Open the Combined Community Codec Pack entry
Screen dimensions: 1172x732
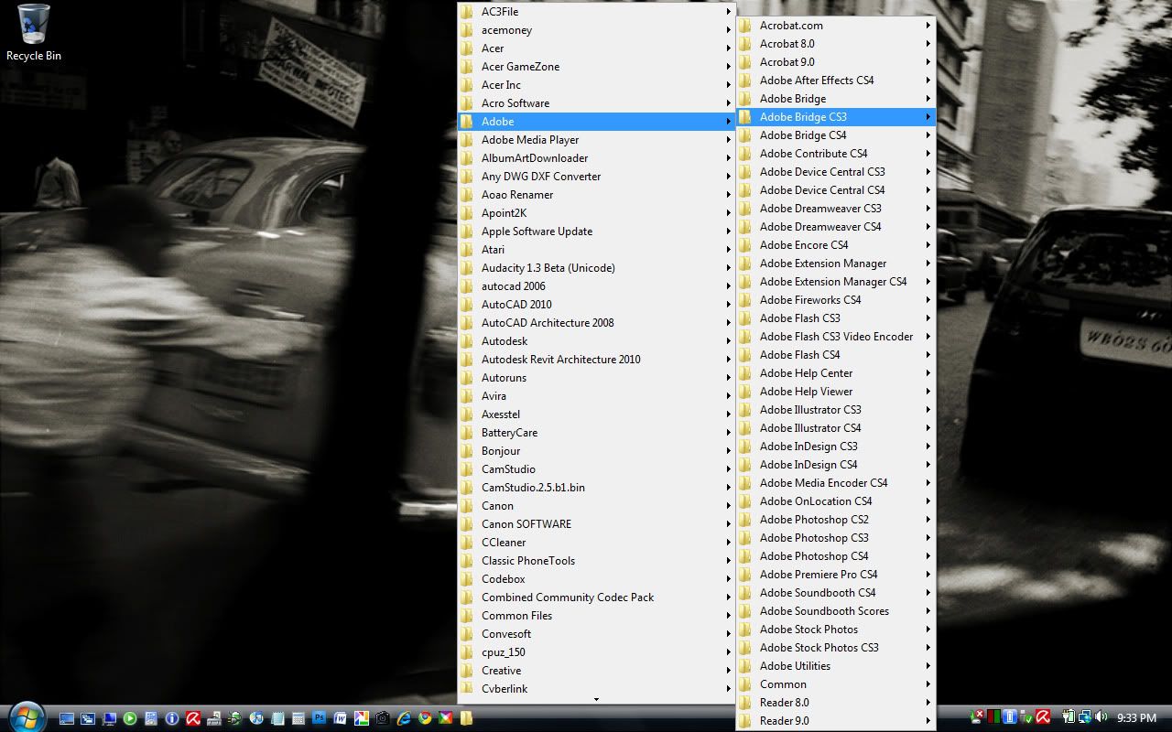[x=597, y=597]
